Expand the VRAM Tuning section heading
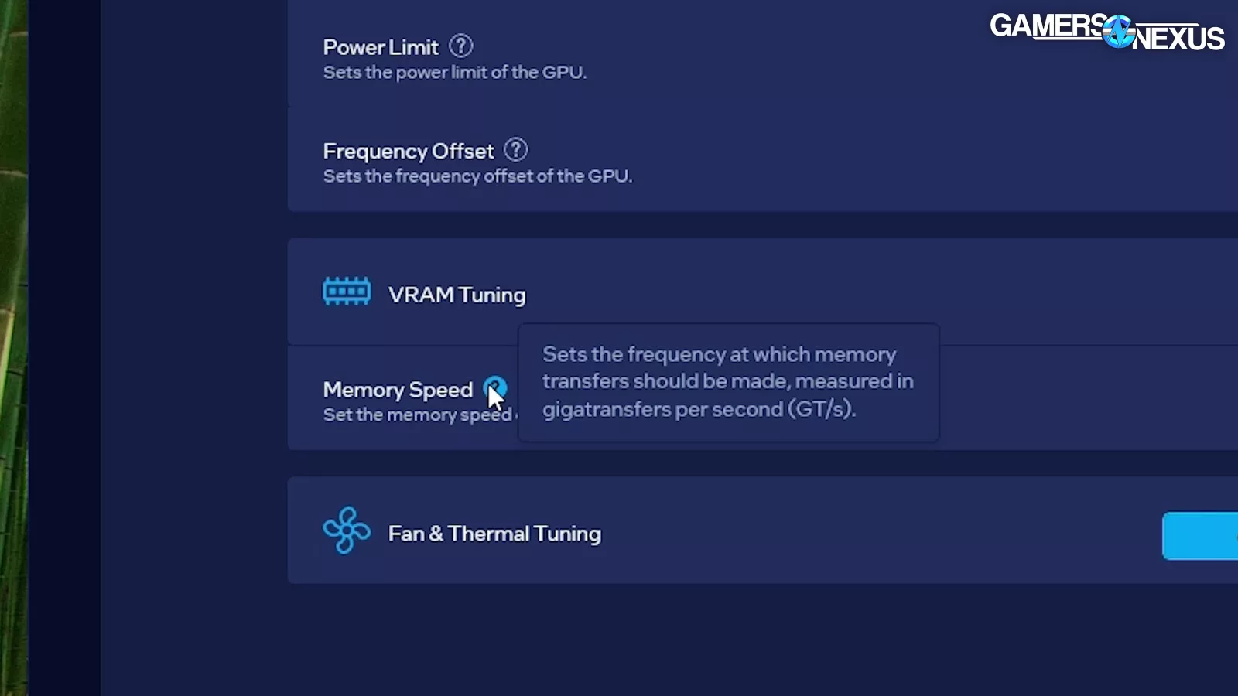 pyautogui.click(x=457, y=295)
